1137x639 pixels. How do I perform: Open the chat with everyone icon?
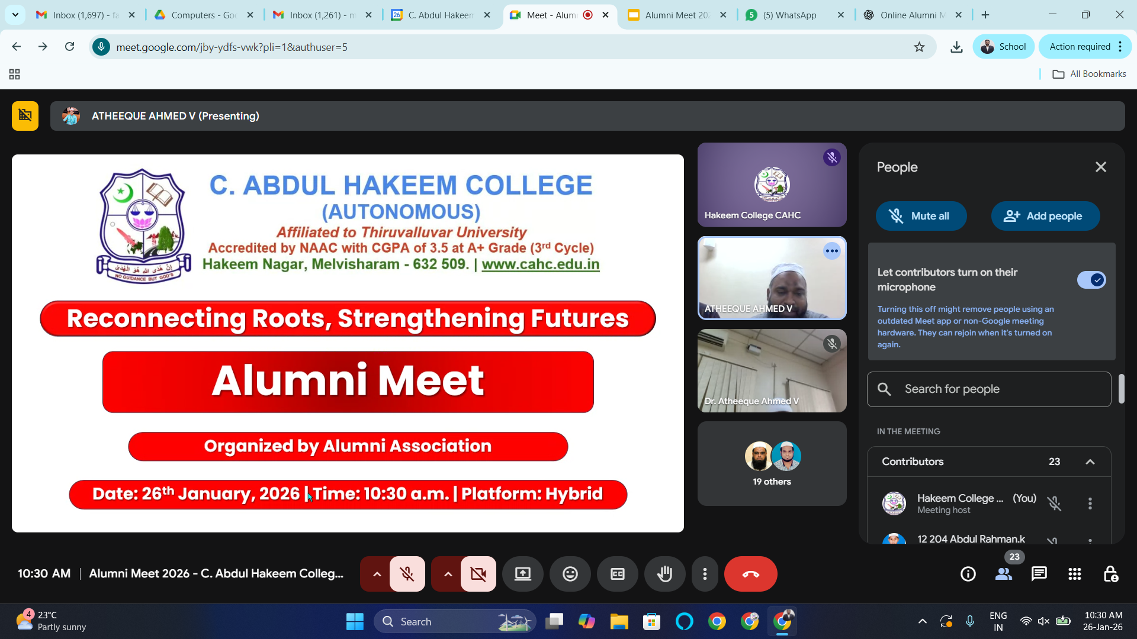coord(1039,574)
